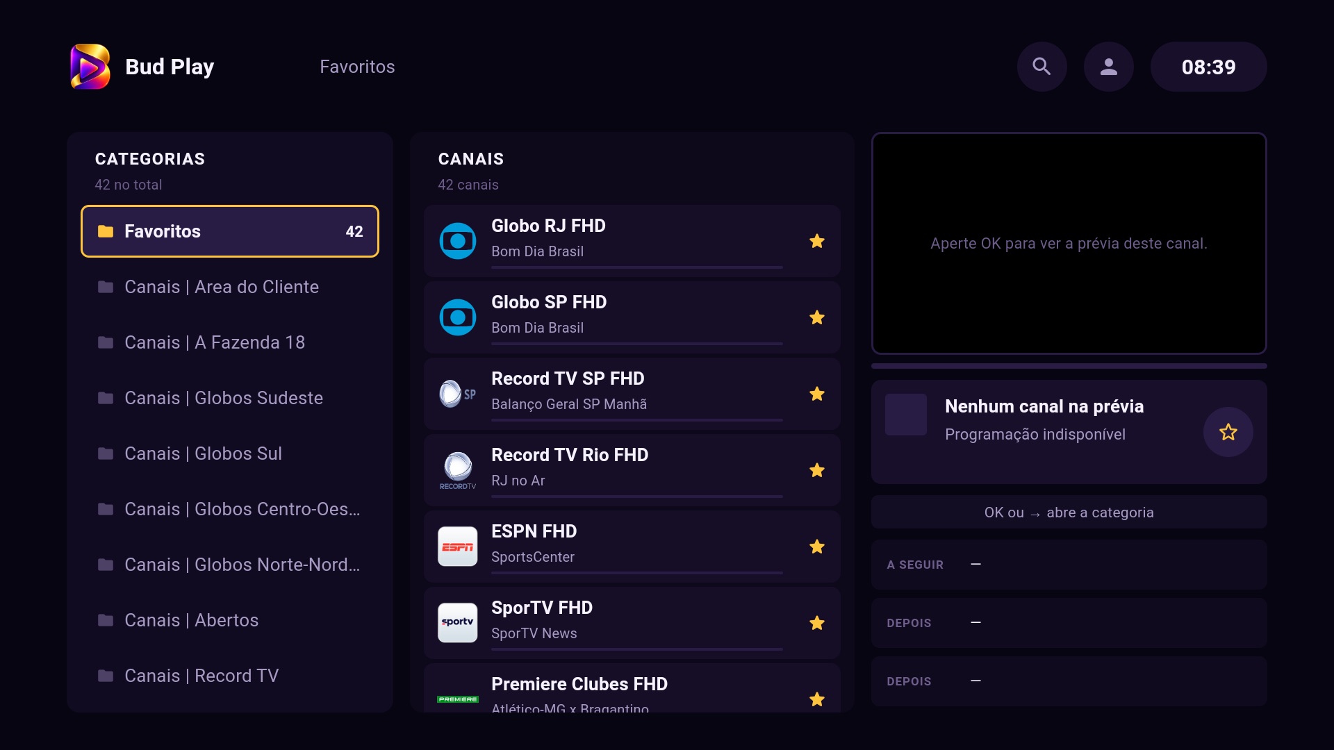Toggle favorite star for Premiere Clubes FHD
This screenshot has width=1334, height=750.
(817, 699)
